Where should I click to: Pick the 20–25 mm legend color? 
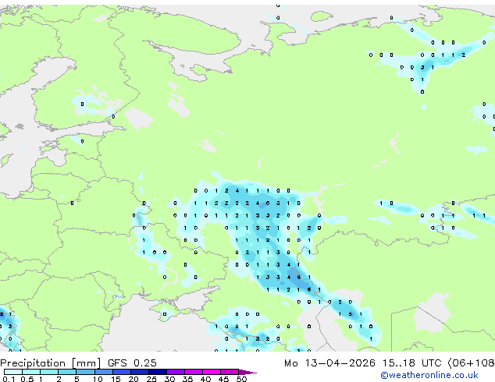[139, 372]
